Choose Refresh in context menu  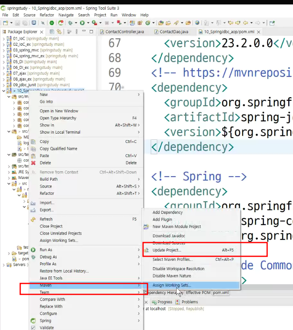click(86, 219)
